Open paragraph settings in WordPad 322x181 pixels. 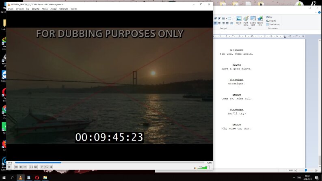[x=231, y=24]
